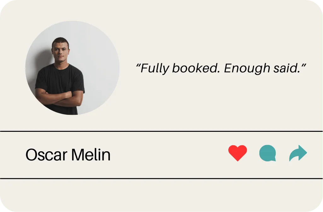Click the surname "Melin"
The image size is (323, 212).
91,155
